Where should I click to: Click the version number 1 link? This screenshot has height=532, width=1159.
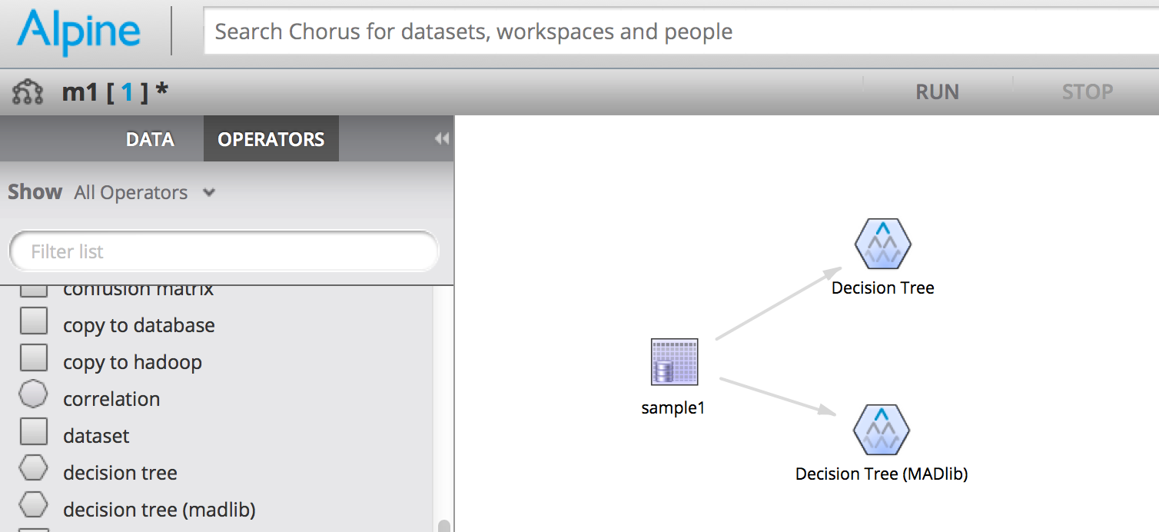(x=127, y=92)
